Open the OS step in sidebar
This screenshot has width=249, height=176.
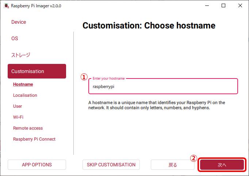click(15, 38)
